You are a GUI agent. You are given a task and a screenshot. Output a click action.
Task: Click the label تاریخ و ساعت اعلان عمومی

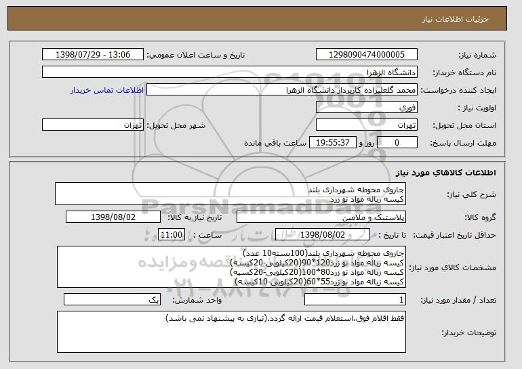pos(196,55)
